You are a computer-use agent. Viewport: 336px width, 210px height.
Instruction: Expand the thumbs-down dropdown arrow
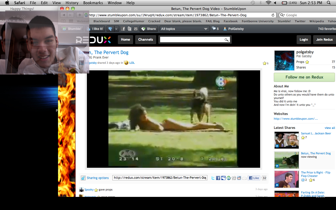tap(116, 29)
